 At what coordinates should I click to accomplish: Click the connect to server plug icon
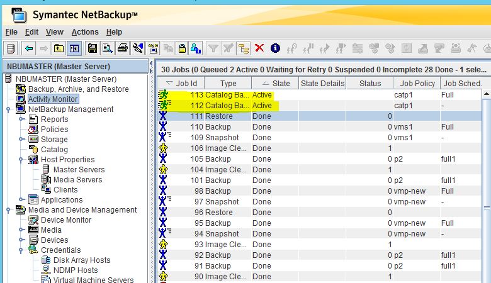[x=138, y=48]
